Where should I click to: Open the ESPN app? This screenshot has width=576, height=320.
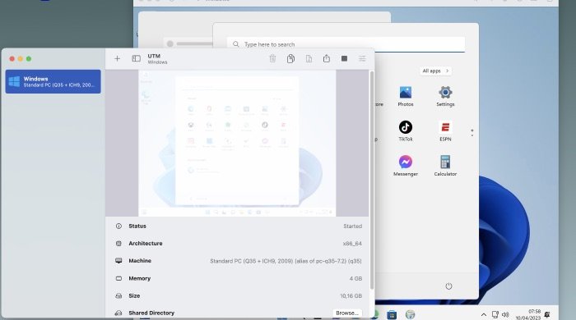(x=445, y=131)
